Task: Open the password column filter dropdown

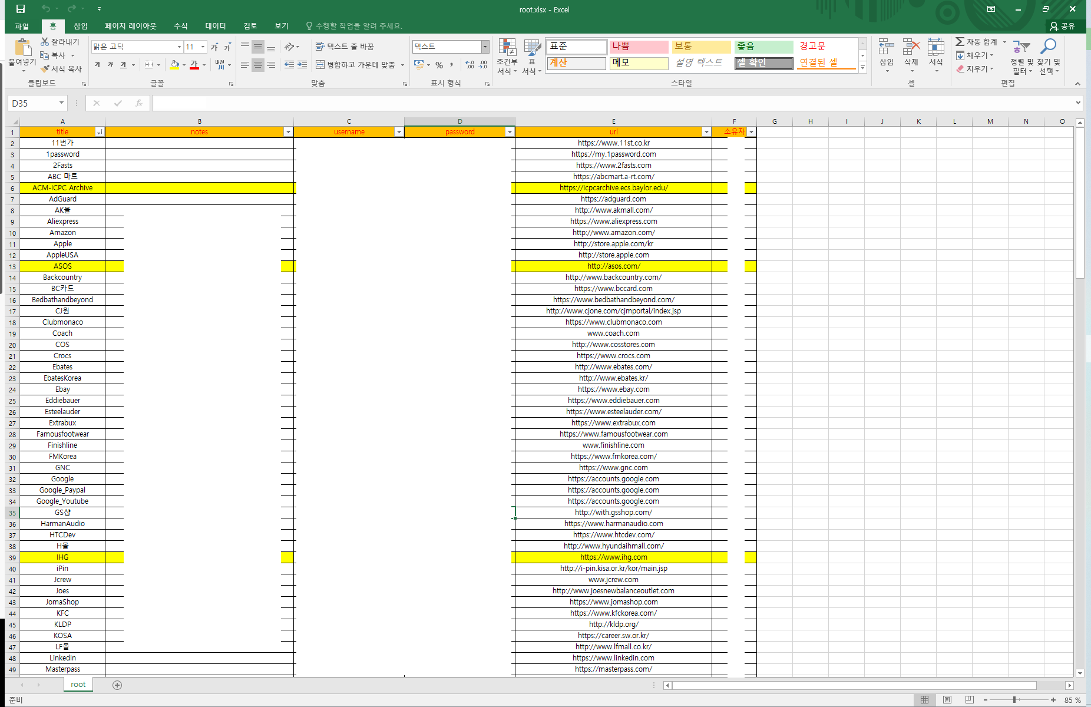Action: [x=510, y=132]
